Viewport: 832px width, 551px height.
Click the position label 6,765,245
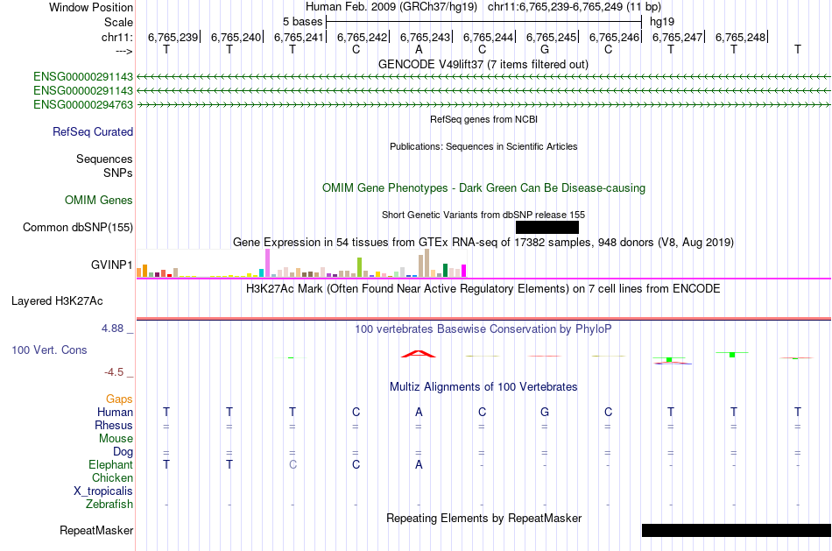click(x=551, y=37)
